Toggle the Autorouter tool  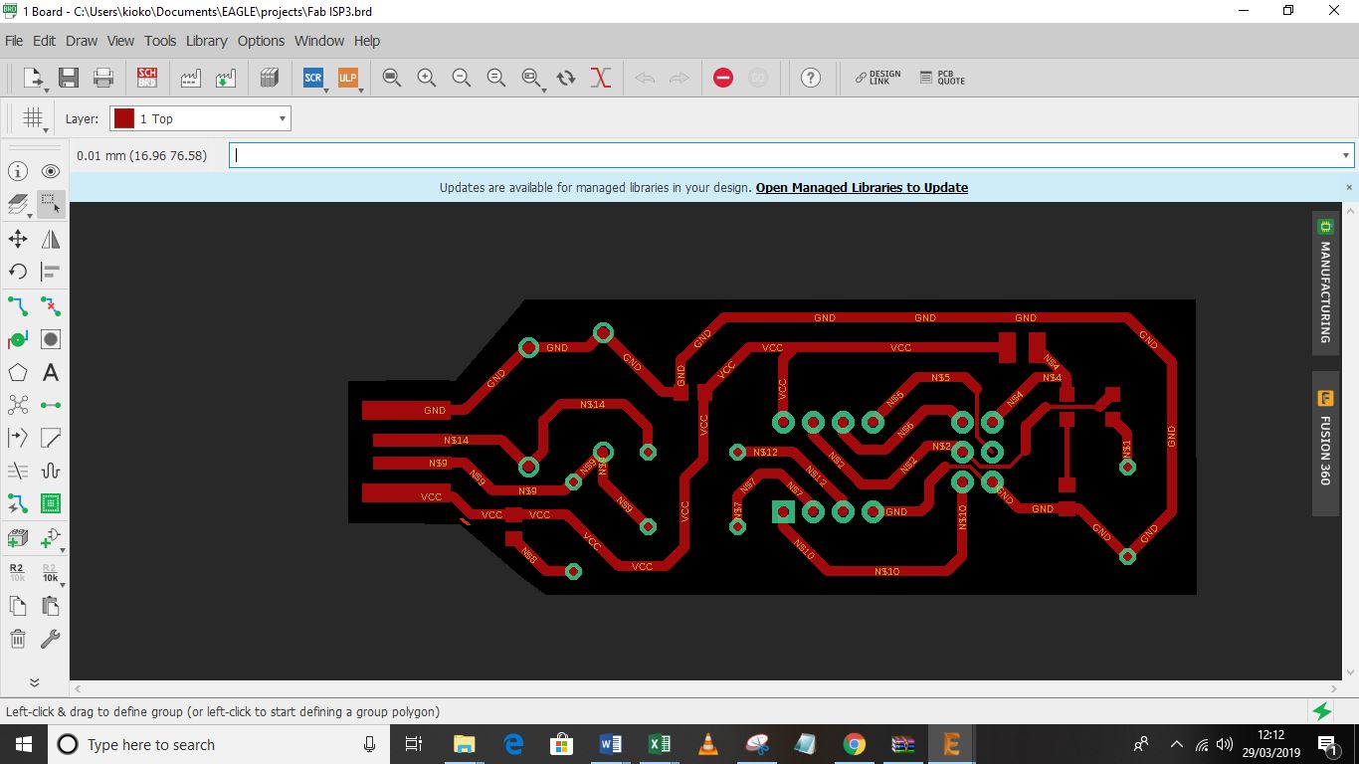point(18,504)
